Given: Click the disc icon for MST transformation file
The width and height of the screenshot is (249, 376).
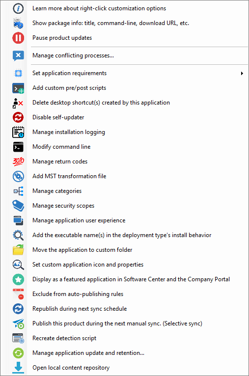Looking at the screenshot, I should pos(18,176).
